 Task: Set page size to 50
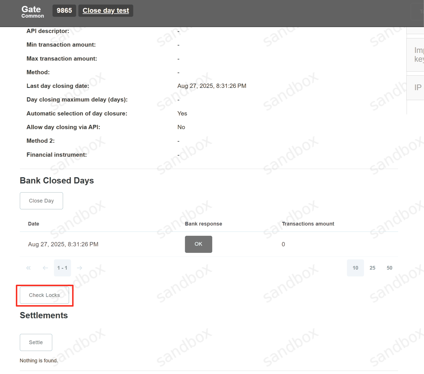(x=389, y=268)
